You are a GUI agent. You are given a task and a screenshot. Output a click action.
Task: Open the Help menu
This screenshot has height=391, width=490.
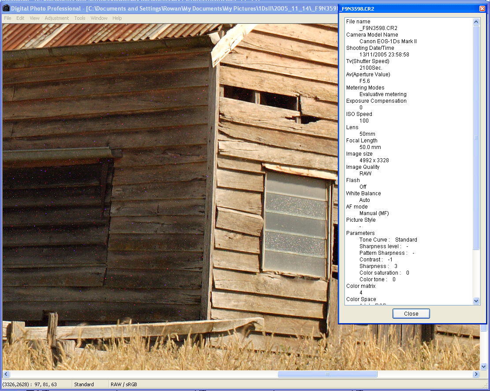117,18
